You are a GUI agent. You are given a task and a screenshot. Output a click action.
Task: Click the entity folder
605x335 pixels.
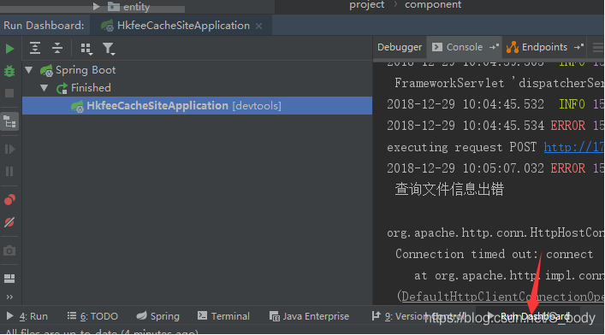coord(128,7)
